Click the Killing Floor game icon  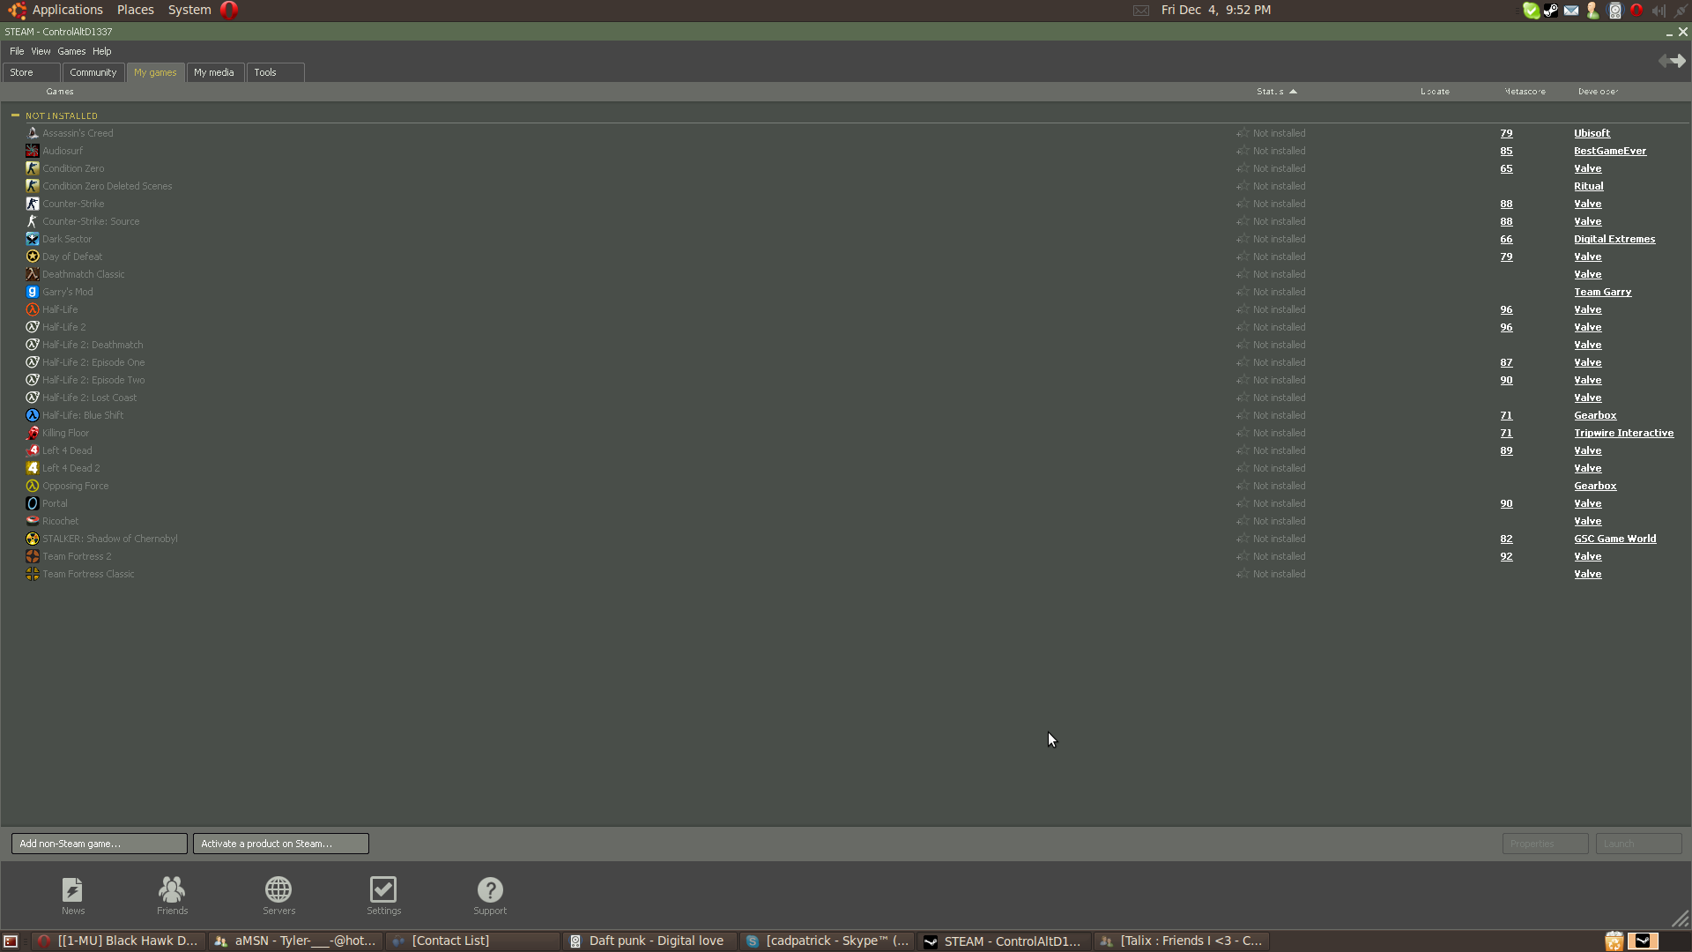coord(33,433)
